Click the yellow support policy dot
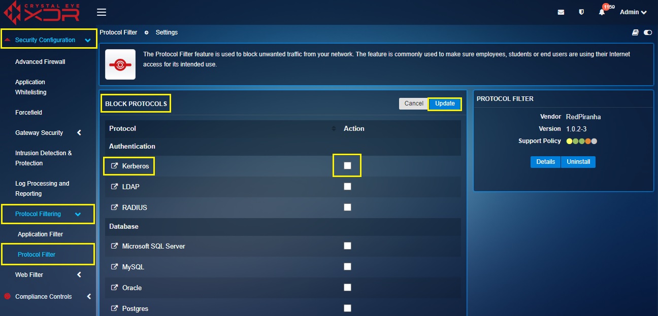The width and height of the screenshot is (658, 316). [569, 142]
